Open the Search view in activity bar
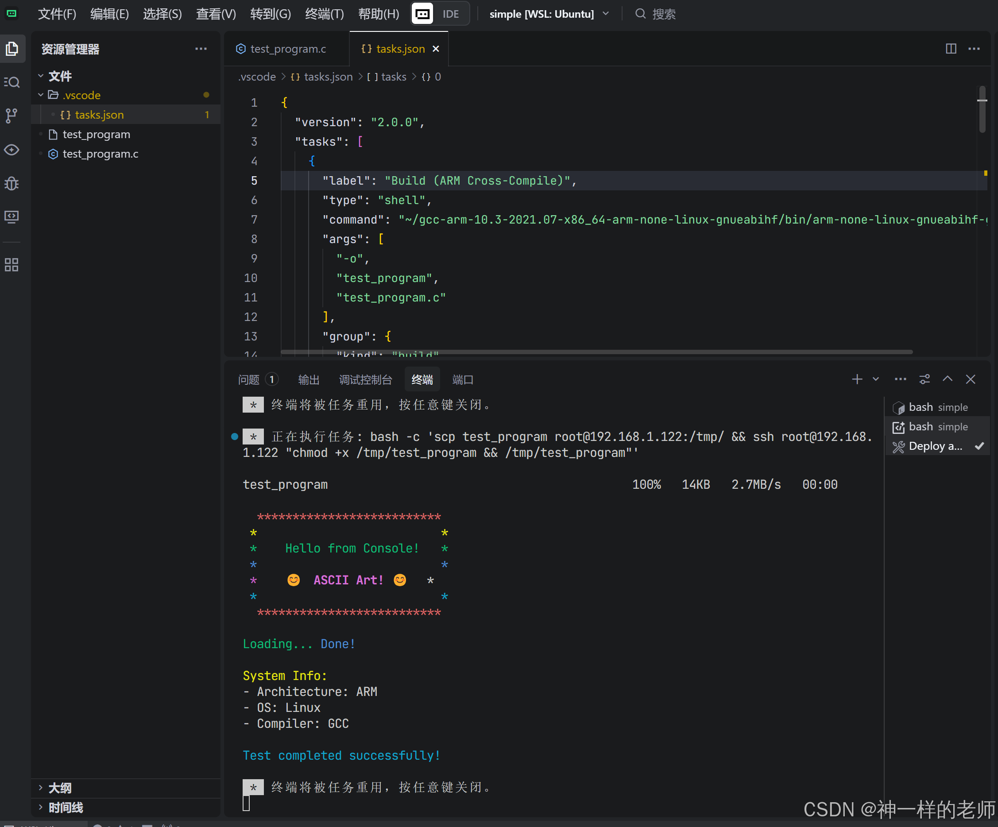This screenshot has height=827, width=998. point(12,82)
